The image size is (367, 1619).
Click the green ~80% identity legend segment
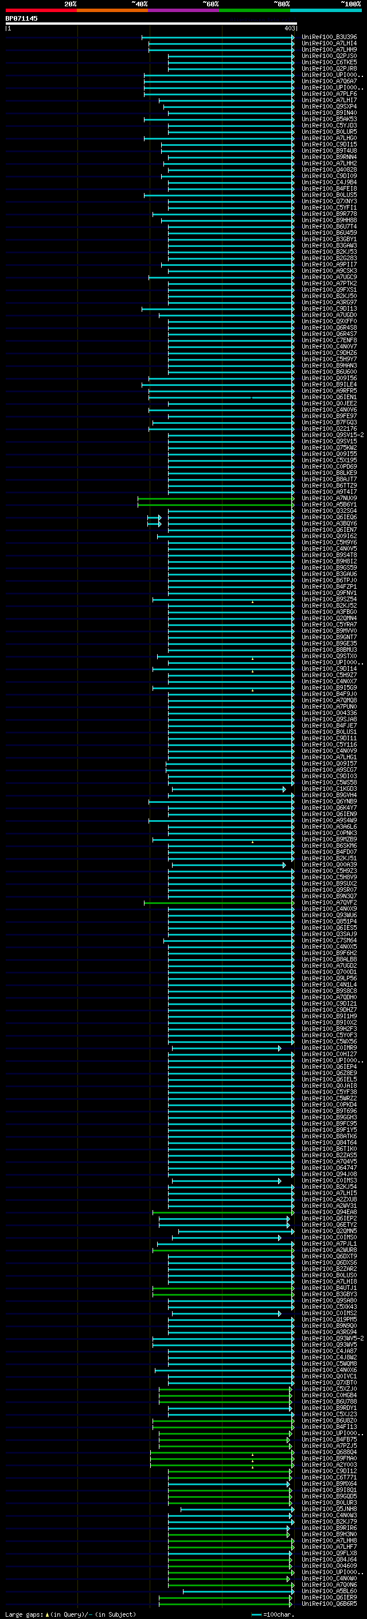255,10
